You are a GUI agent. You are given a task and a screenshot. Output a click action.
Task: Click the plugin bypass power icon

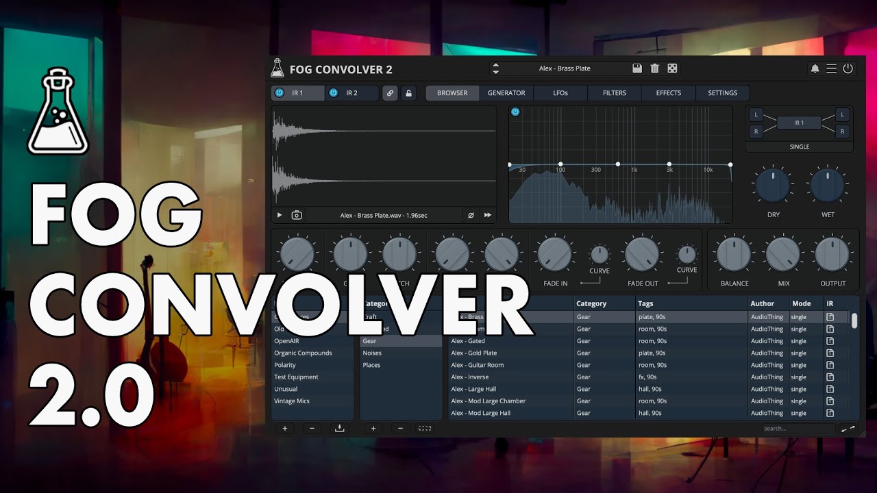click(x=848, y=68)
